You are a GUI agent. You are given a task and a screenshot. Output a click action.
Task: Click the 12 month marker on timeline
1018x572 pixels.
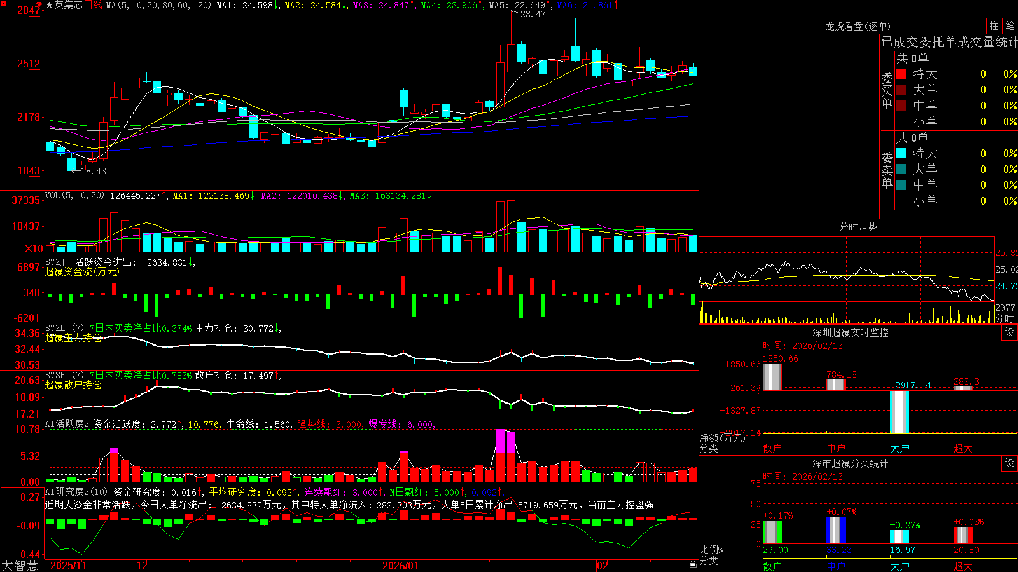(143, 566)
